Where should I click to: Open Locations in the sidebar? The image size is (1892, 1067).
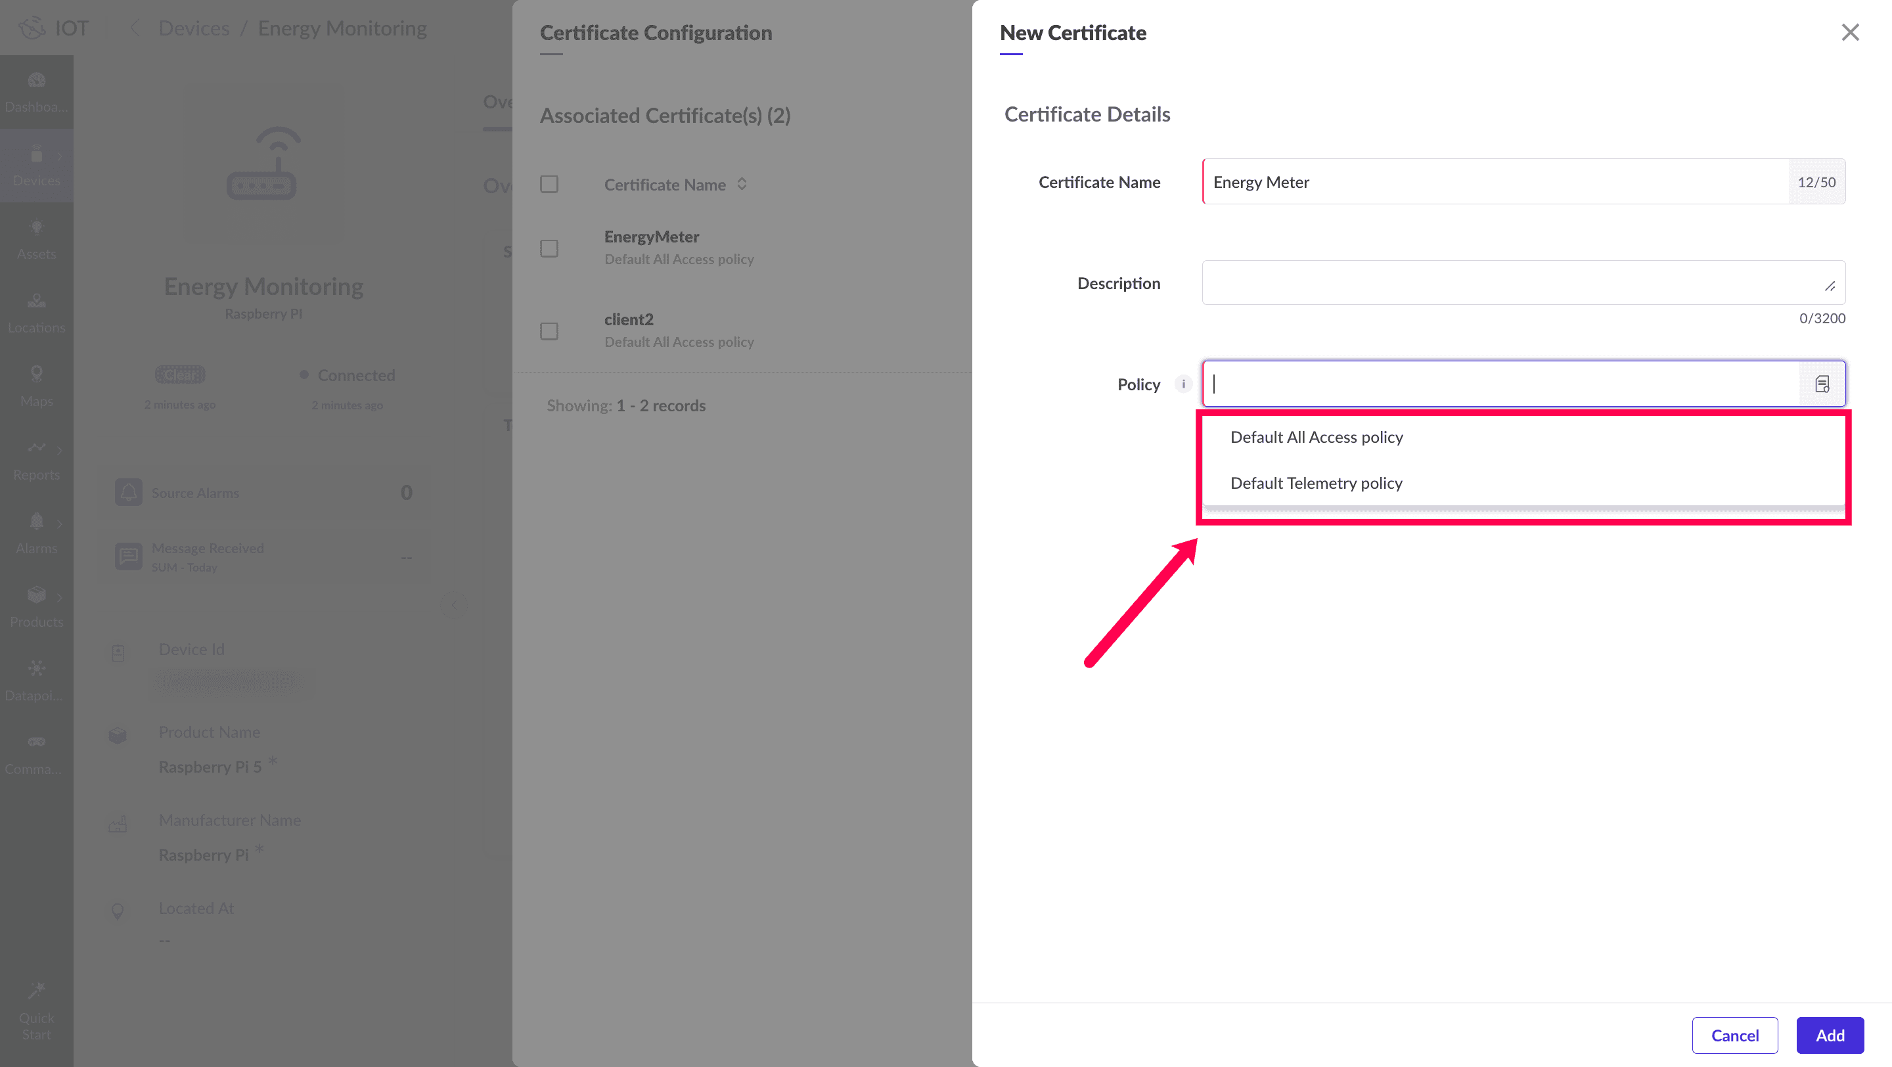point(36,313)
